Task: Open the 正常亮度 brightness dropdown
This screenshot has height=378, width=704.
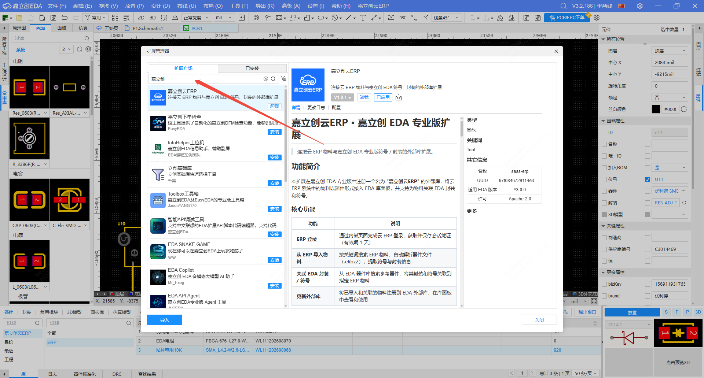Action: point(196,18)
